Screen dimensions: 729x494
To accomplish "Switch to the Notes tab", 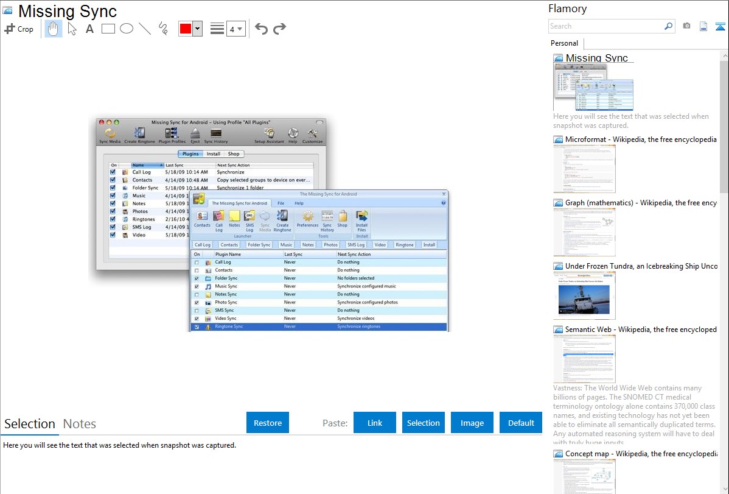I will click(x=80, y=424).
